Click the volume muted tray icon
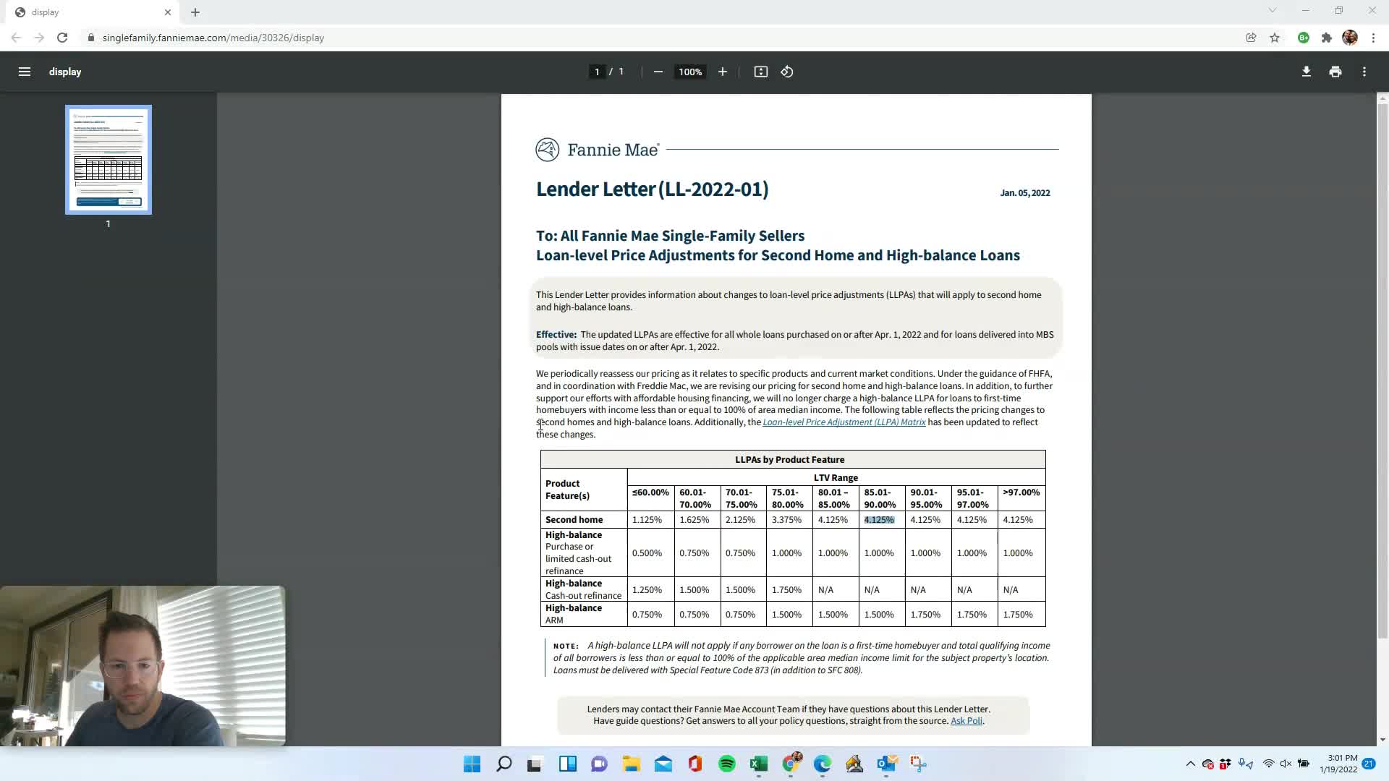Screen dimensions: 1389x781 click(1286, 764)
